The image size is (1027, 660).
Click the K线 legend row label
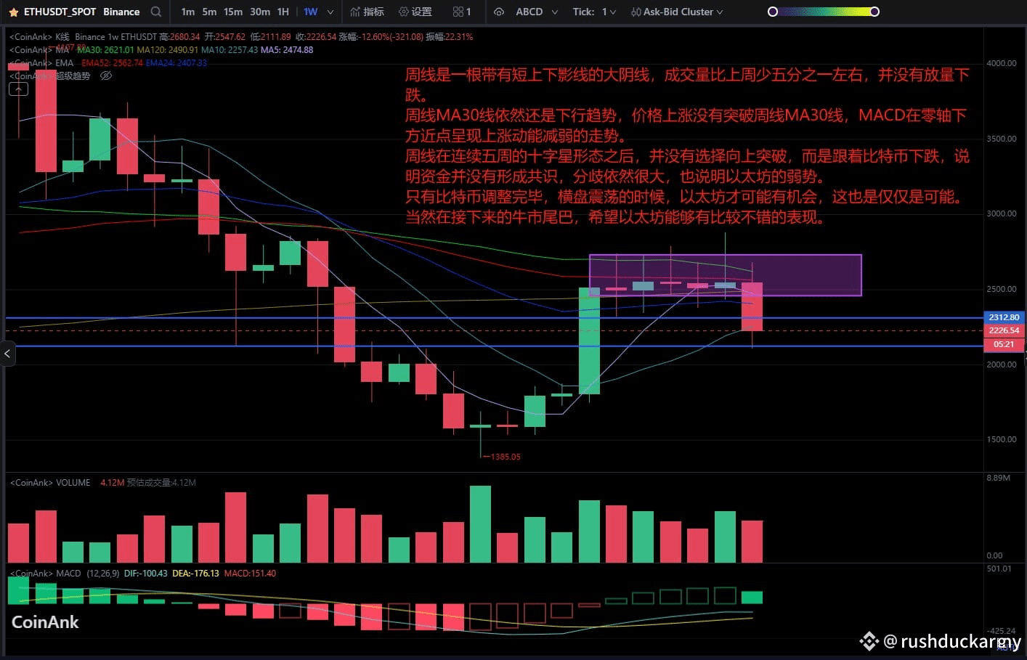click(62, 37)
